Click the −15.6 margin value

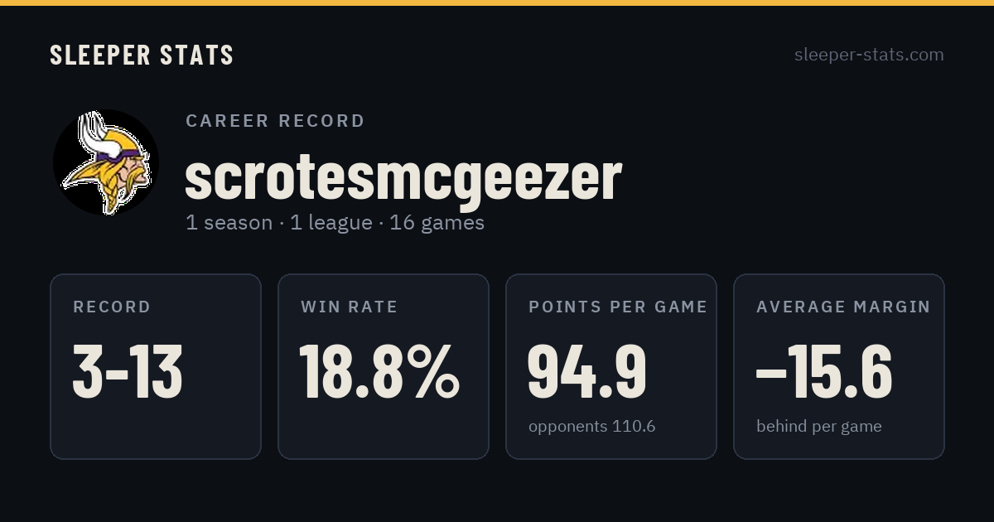pyautogui.click(x=823, y=371)
